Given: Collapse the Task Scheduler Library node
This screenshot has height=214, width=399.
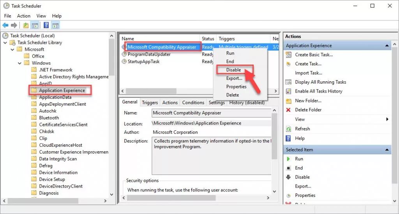Looking at the screenshot, I should pyautogui.click(x=5, y=42).
